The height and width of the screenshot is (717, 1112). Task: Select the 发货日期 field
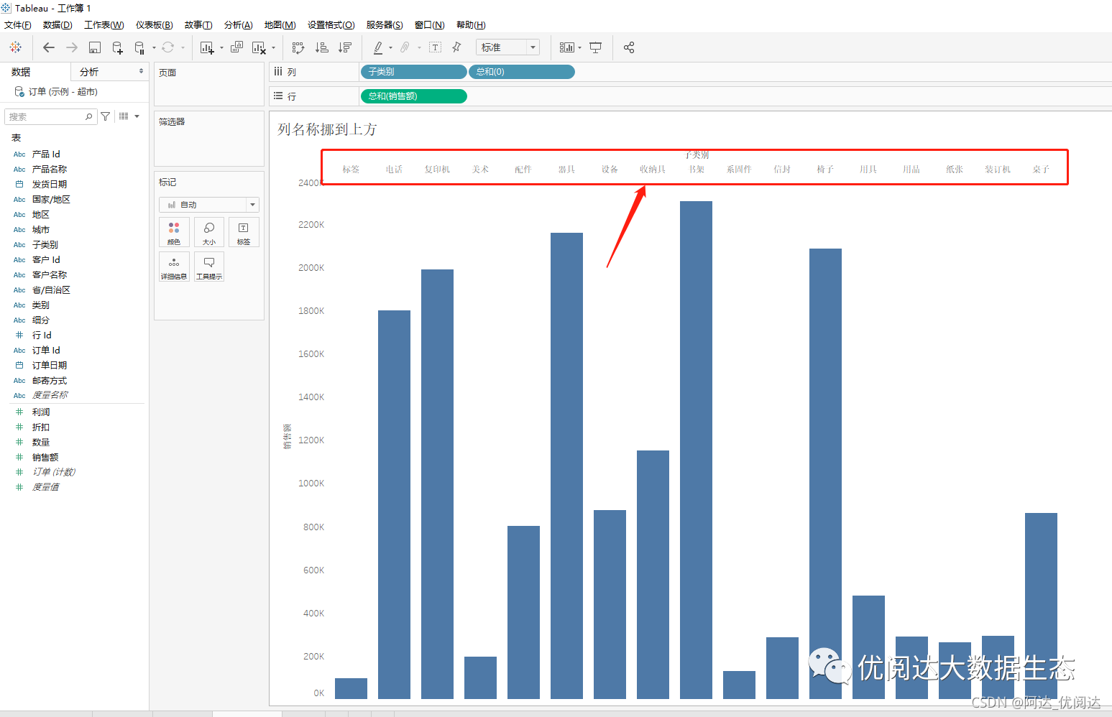(x=50, y=184)
